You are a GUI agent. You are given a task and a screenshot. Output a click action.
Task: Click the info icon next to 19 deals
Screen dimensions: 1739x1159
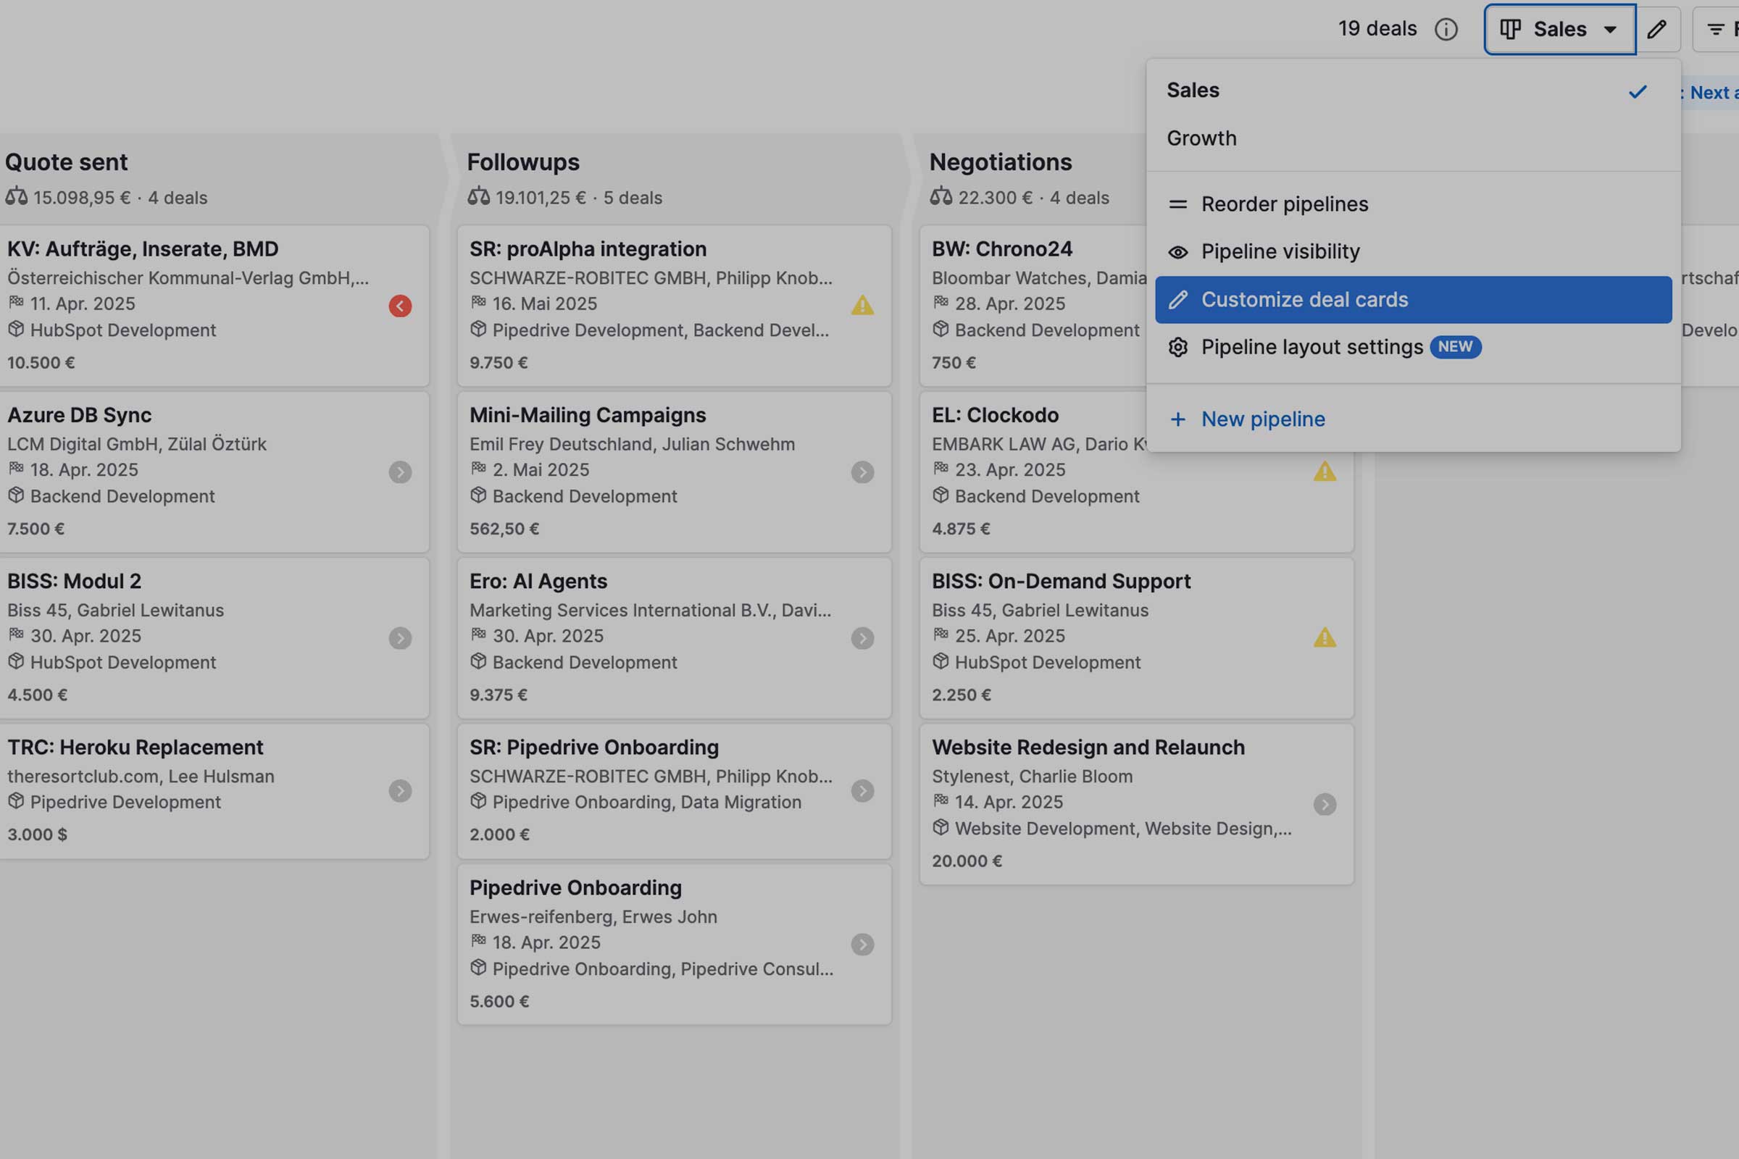1447,29
